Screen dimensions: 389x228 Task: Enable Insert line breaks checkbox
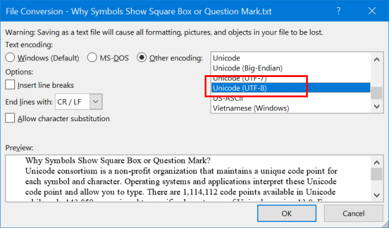10,85
